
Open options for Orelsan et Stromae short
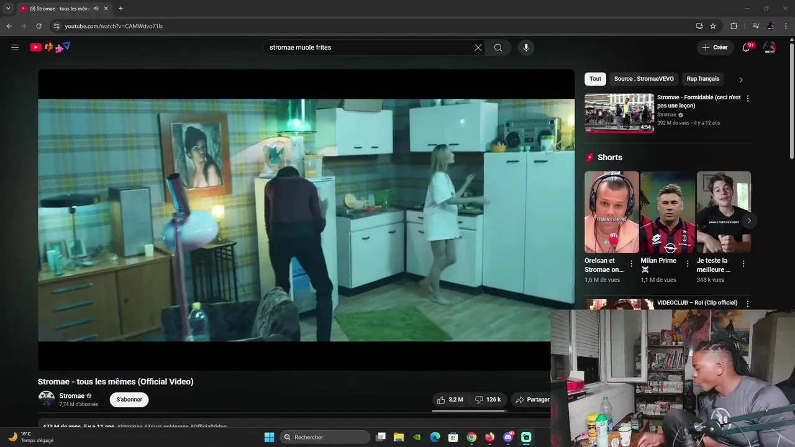632,264
